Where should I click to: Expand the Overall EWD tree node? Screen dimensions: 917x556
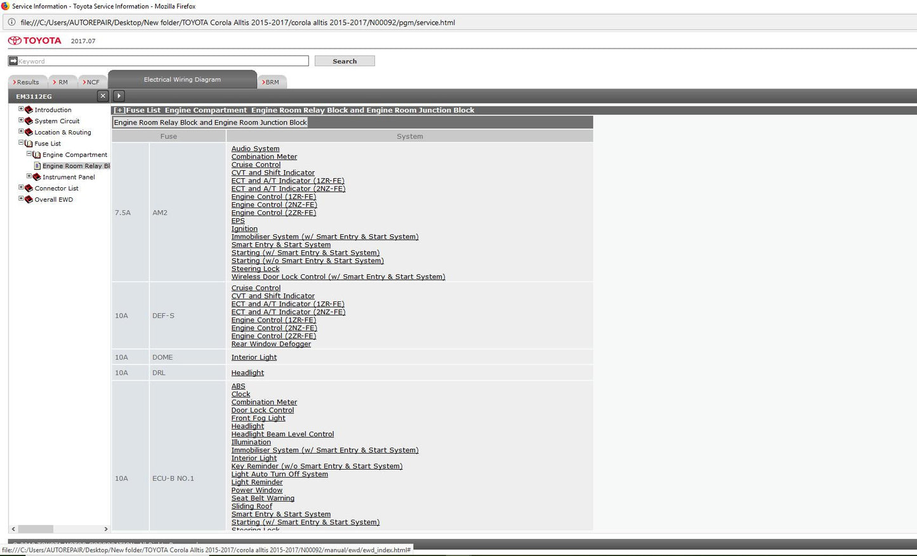(x=21, y=199)
